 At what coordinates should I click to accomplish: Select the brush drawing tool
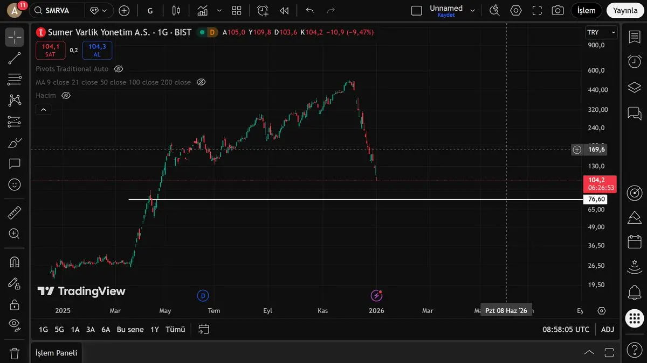click(15, 143)
